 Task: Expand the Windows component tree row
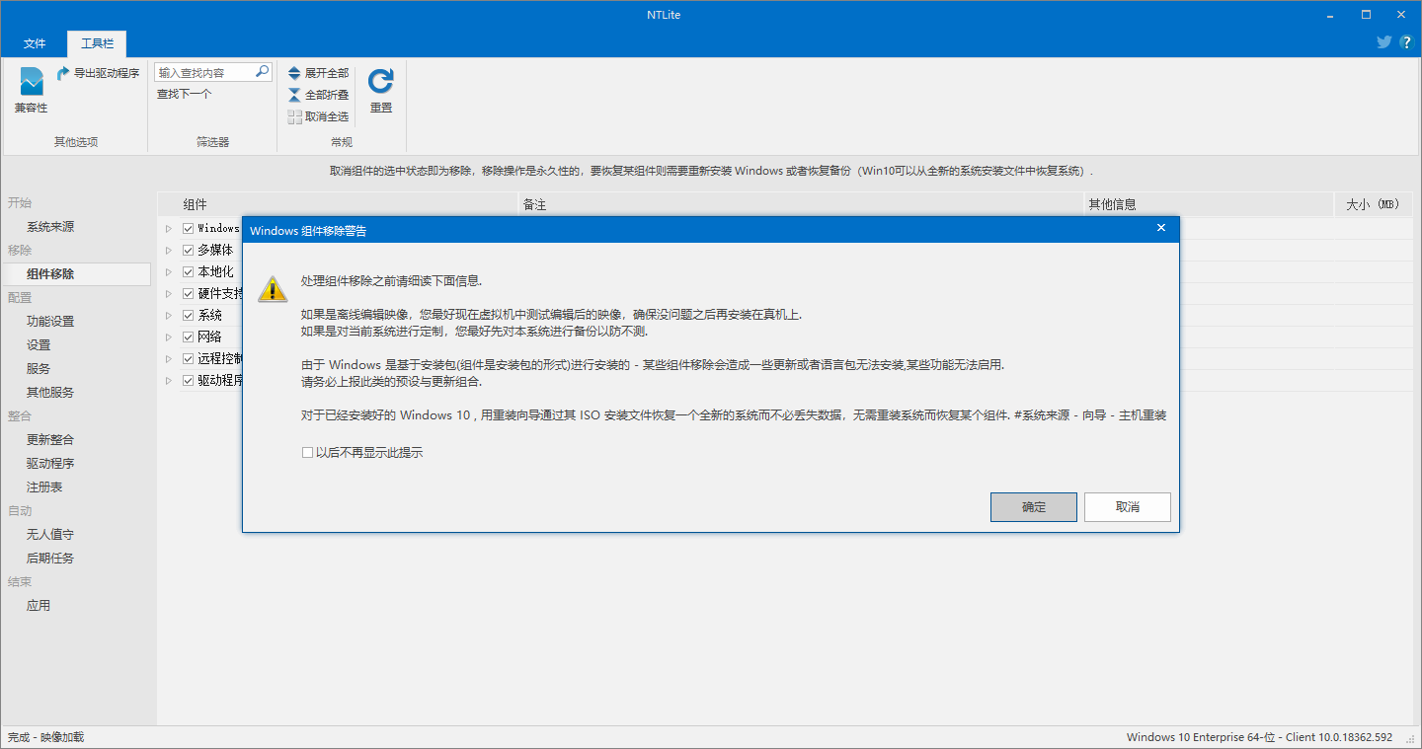(169, 228)
